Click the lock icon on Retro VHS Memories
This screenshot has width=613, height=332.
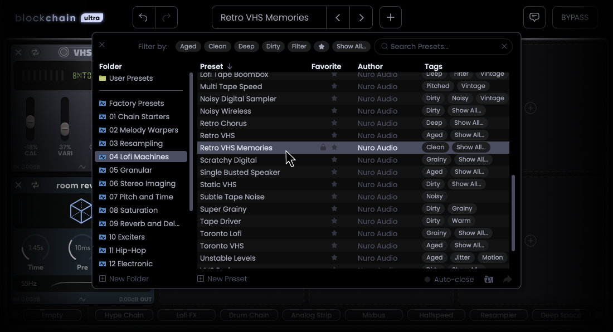[323, 147]
